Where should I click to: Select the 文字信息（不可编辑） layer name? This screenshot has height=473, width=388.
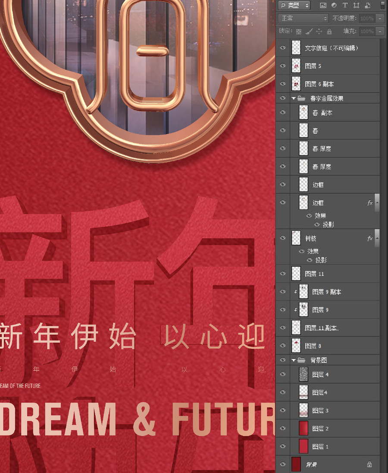pyautogui.click(x=332, y=48)
